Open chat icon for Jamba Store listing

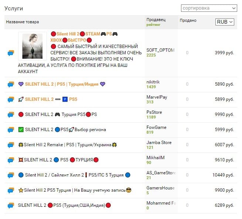[x=11, y=145]
